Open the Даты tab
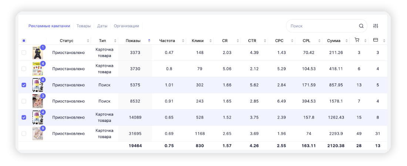 point(102,26)
